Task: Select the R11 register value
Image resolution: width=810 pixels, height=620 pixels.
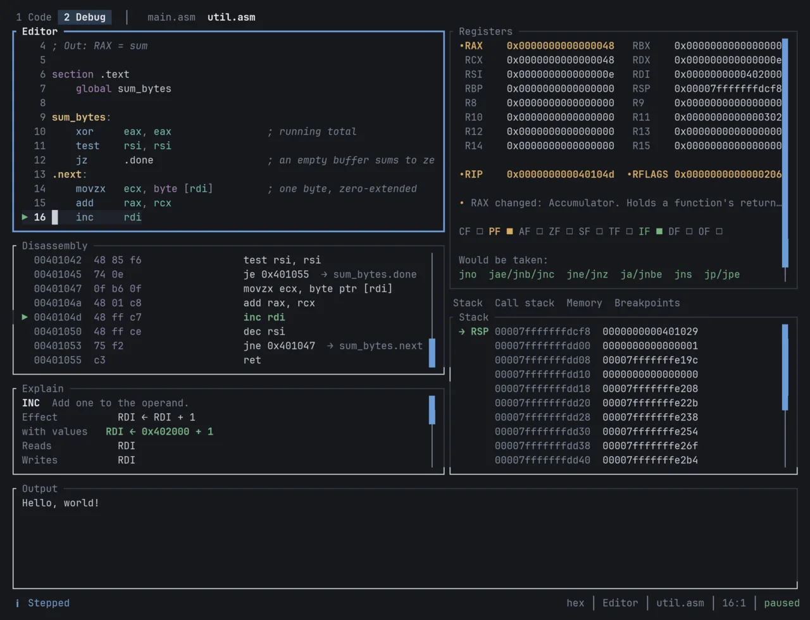Action: click(728, 117)
